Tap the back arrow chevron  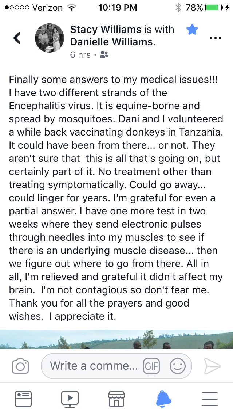tap(17, 38)
